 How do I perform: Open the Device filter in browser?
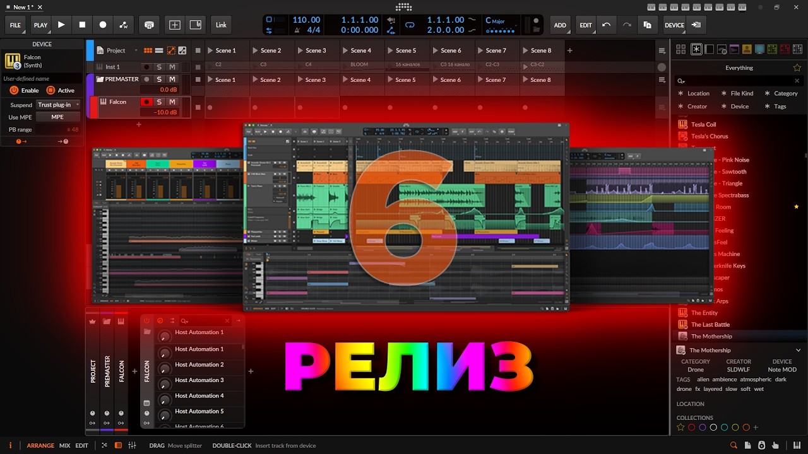(735, 107)
